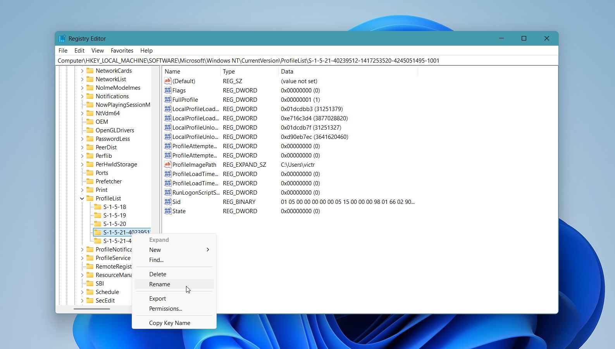
Task: Click the Flags DWORD value icon
Action: (x=167, y=90)
